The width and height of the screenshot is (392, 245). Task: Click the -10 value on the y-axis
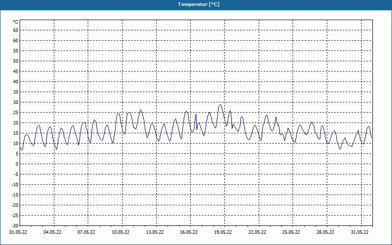click(x=15, y=185)
